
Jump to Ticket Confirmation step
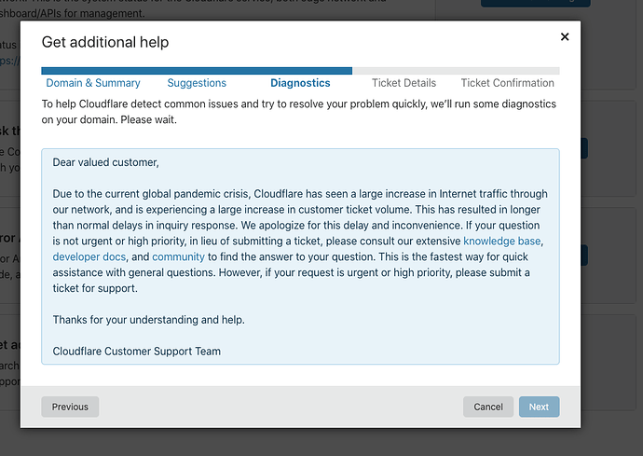507,83
